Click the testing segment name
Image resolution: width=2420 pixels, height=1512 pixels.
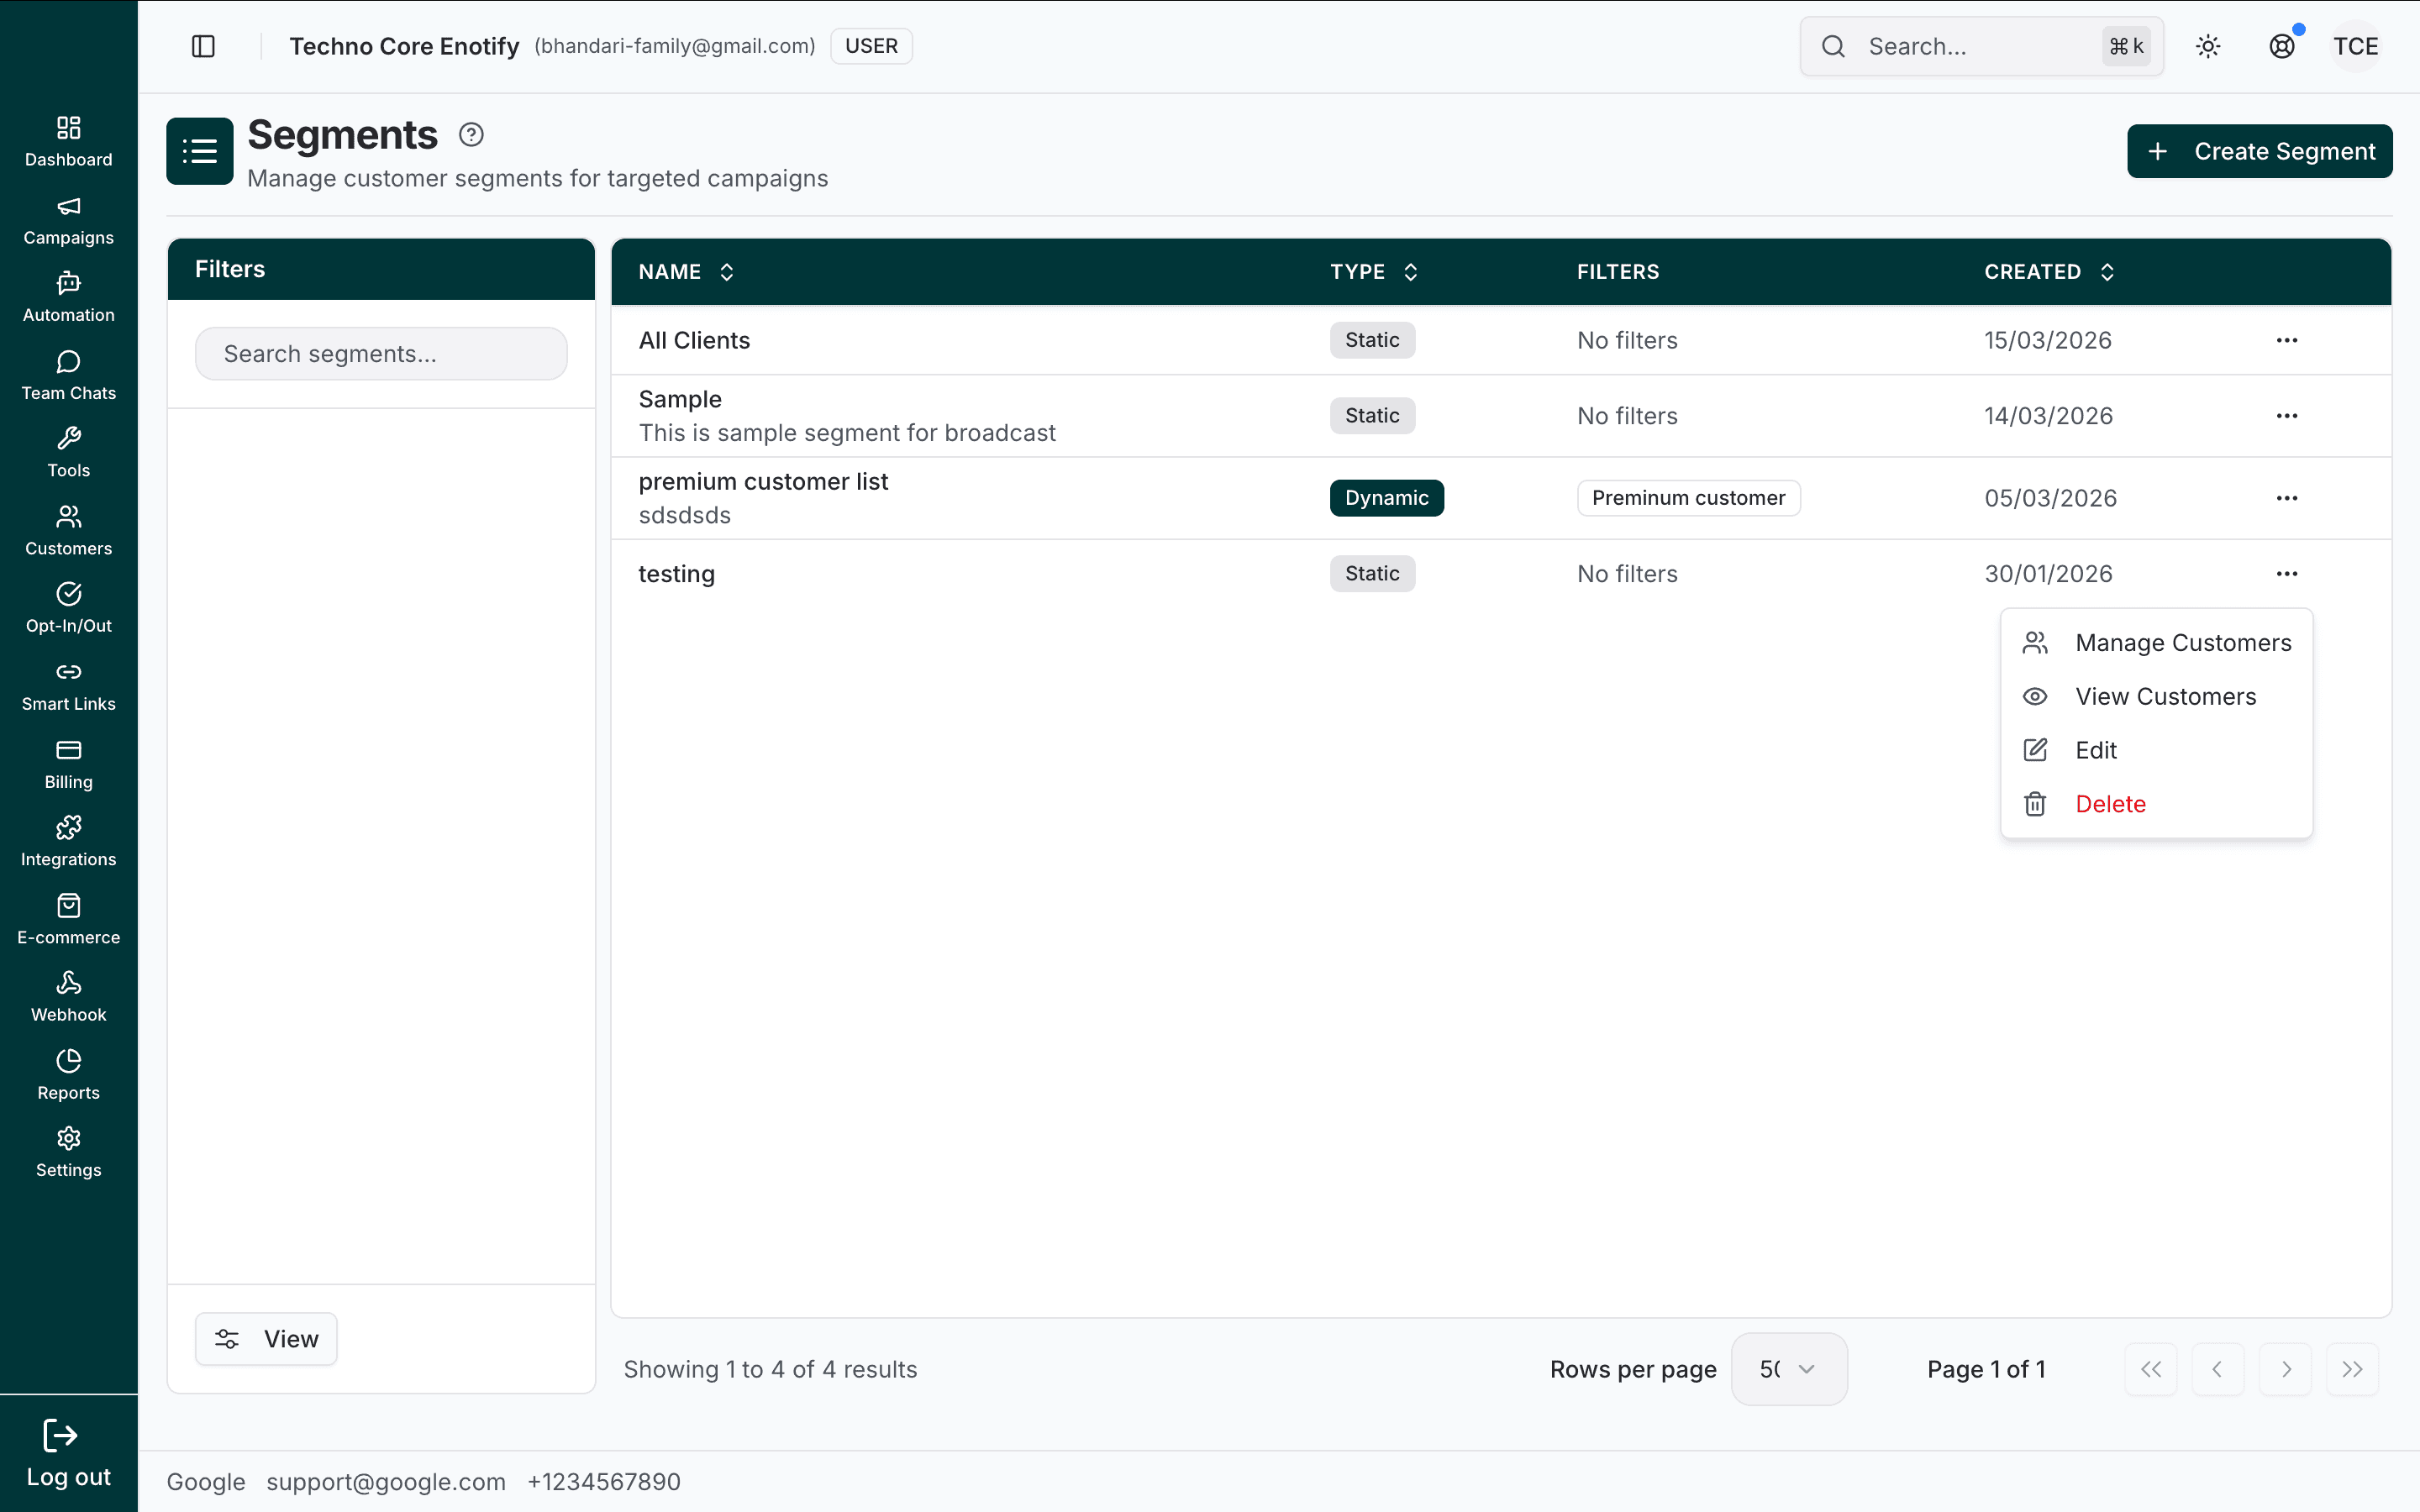(676, 574)
